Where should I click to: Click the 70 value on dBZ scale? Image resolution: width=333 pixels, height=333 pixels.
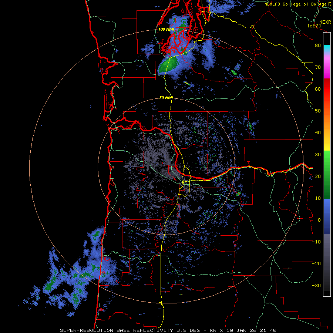(x=318, y=67)
